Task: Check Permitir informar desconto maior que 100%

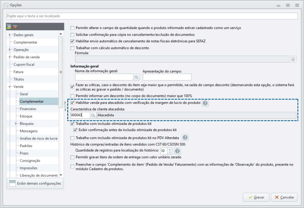Action: pyautogui.click(x=72, y=96)
